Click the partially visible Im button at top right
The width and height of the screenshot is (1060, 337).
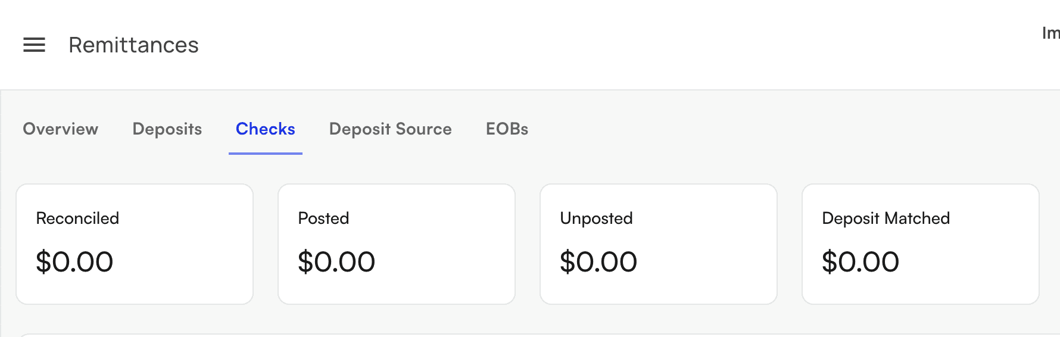(x=1050, y=33)
